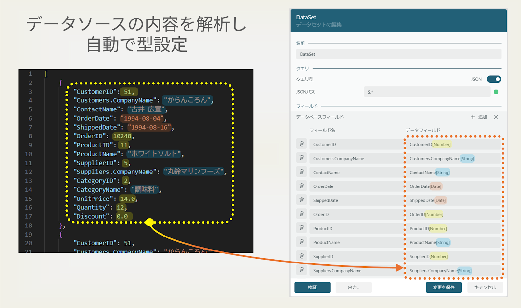Select the Customers.CompanyName[String] data field
This screenshot has height=308, width=521.
(453, 158)
